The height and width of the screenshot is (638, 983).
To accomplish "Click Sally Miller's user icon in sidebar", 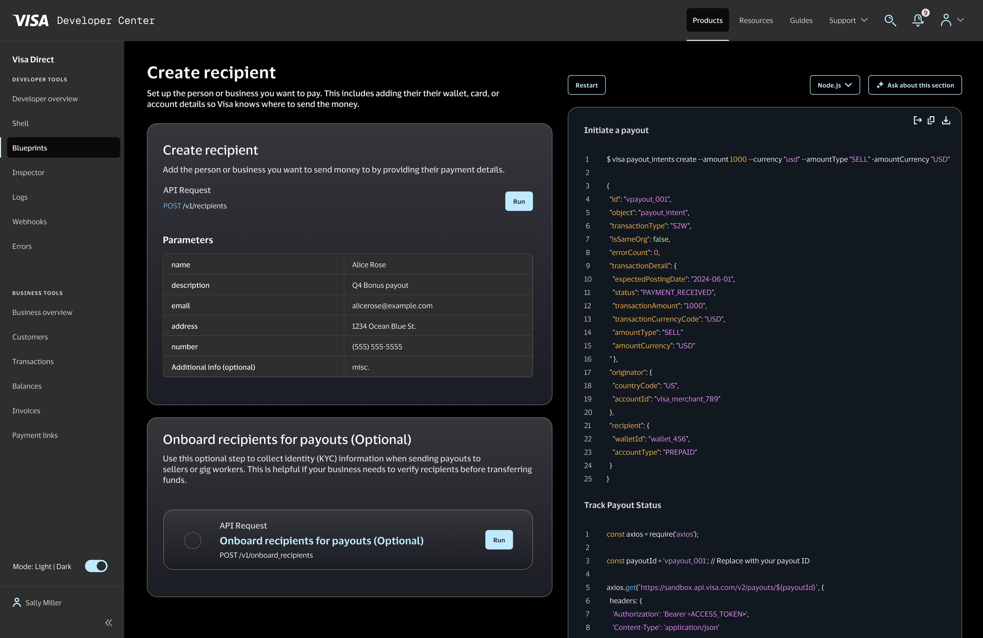I will pyautogui.click(x=17, y=602).
